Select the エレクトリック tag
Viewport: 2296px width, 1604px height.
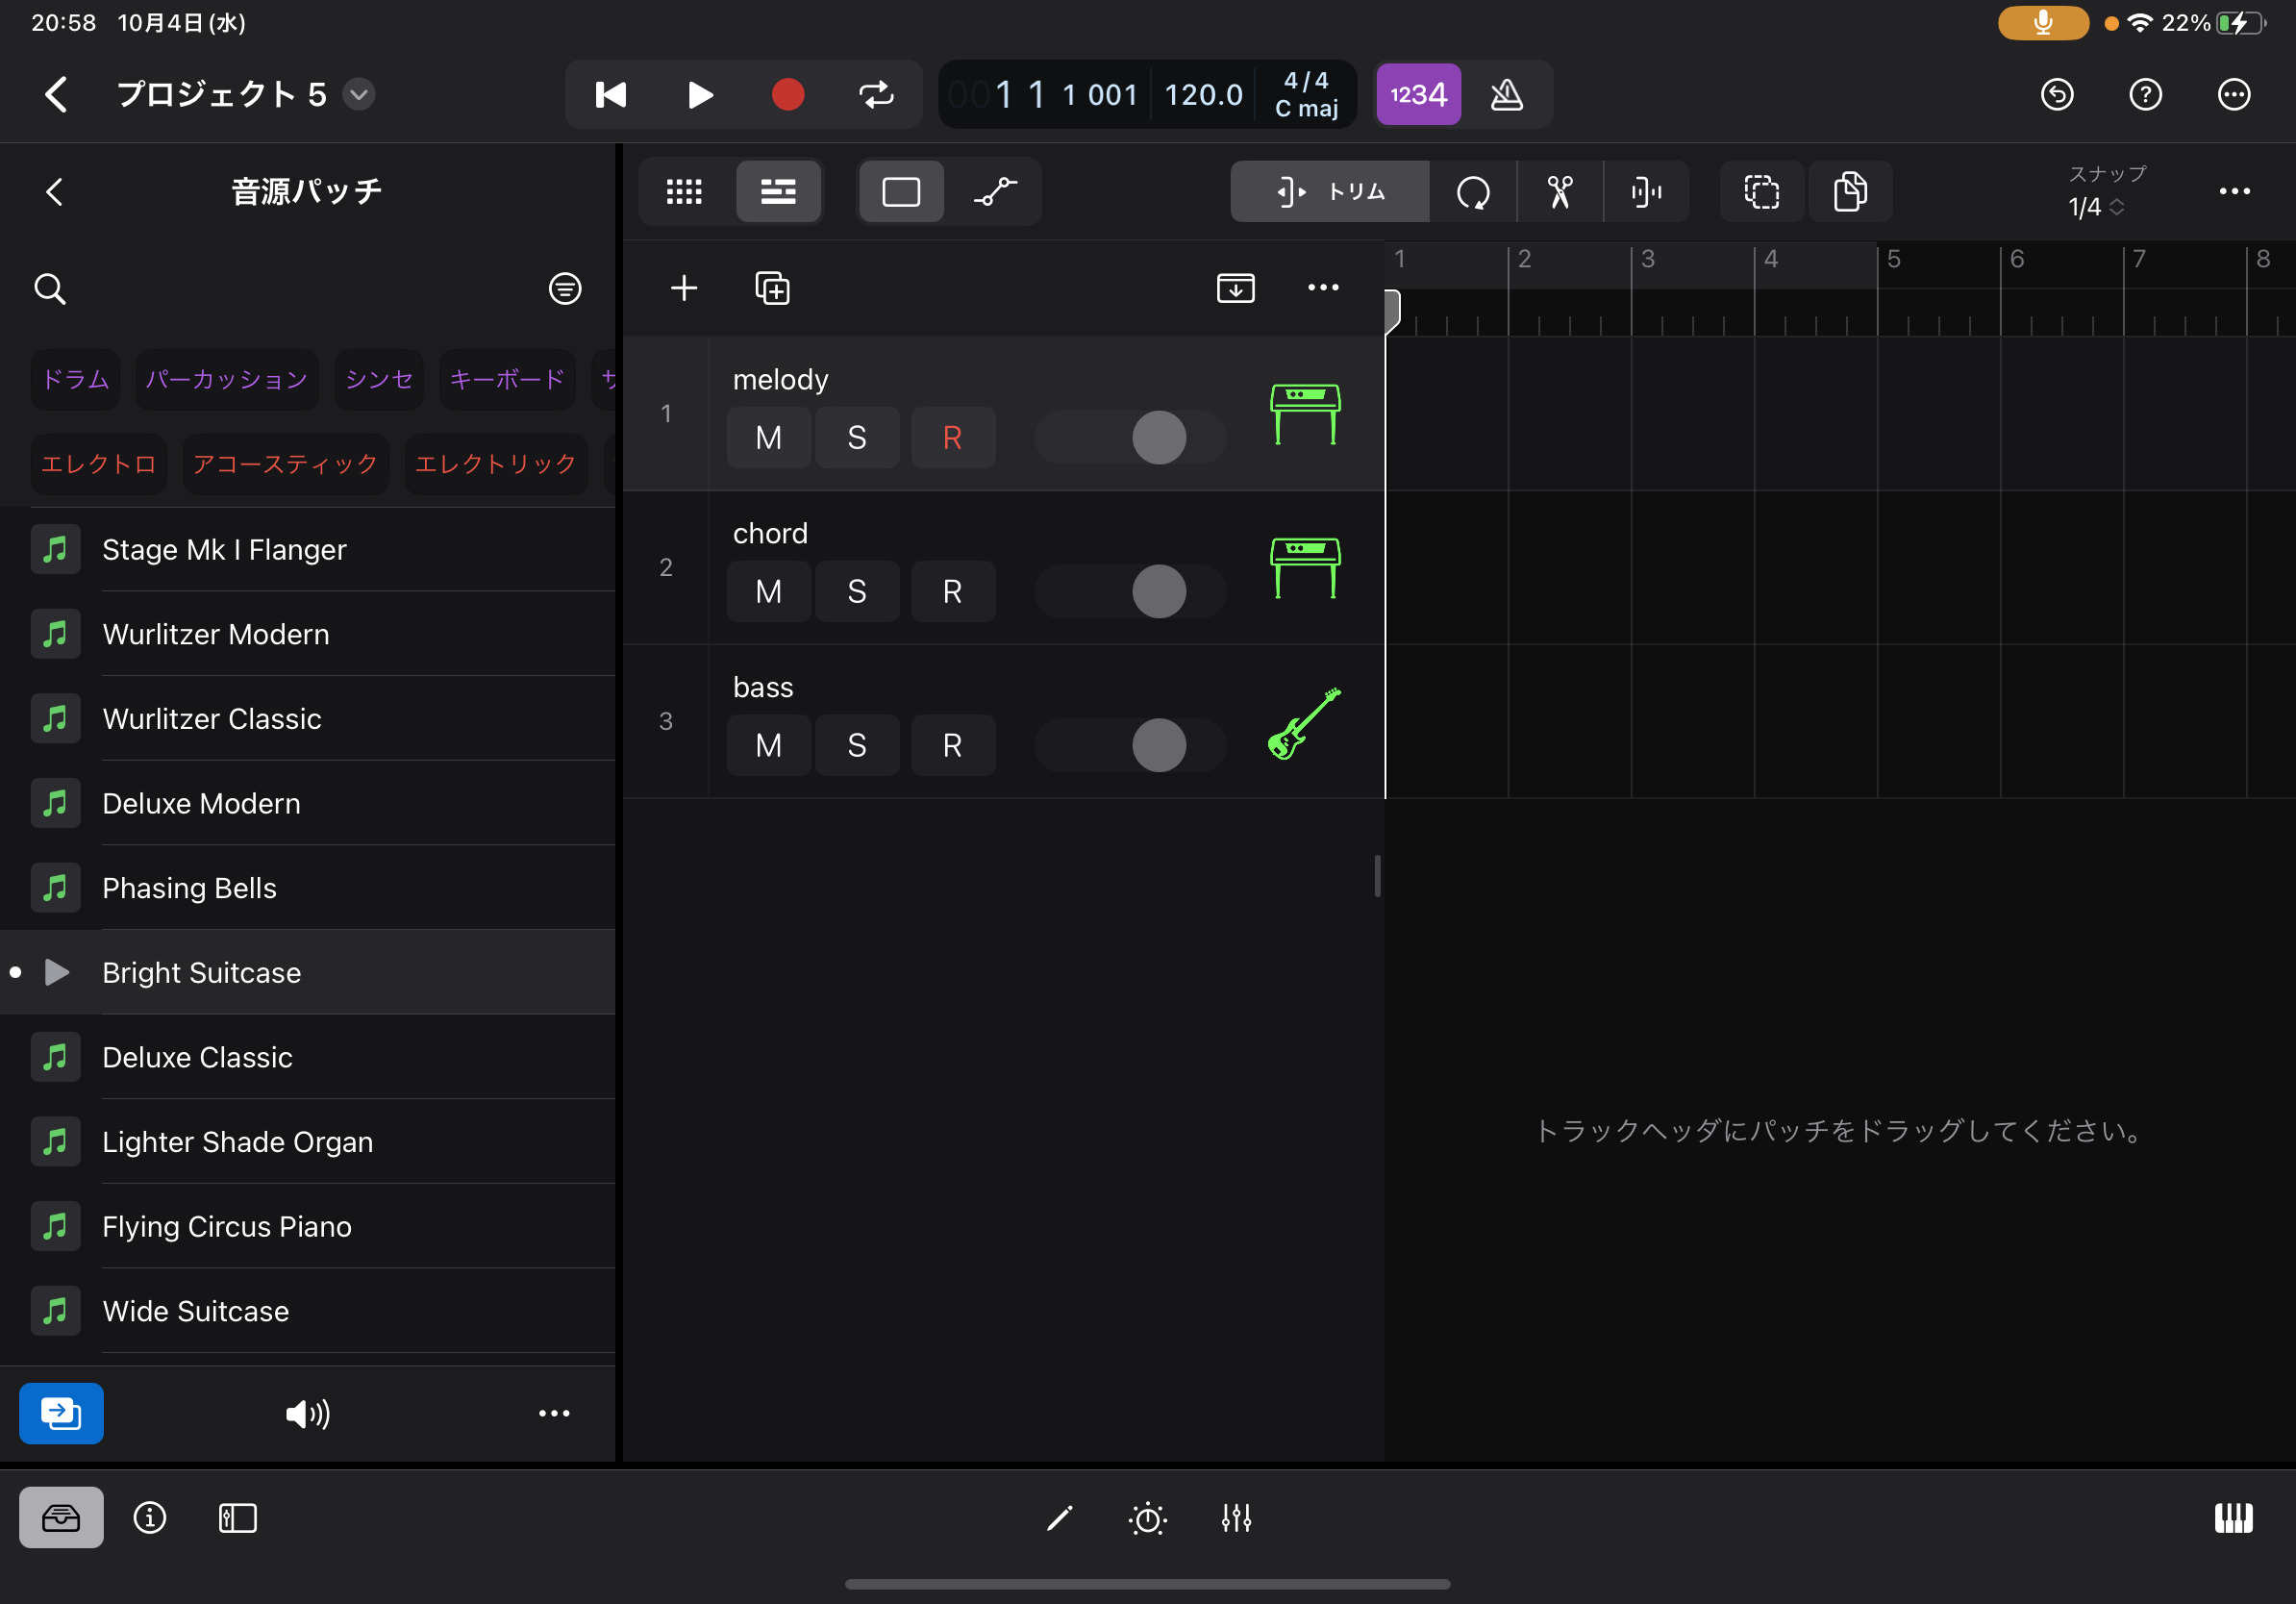(496, 464)
